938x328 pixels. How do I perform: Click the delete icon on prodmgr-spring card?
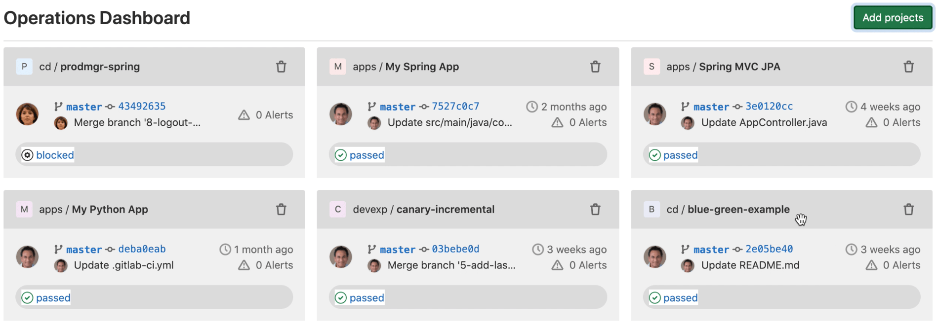[x=281, y=66]
